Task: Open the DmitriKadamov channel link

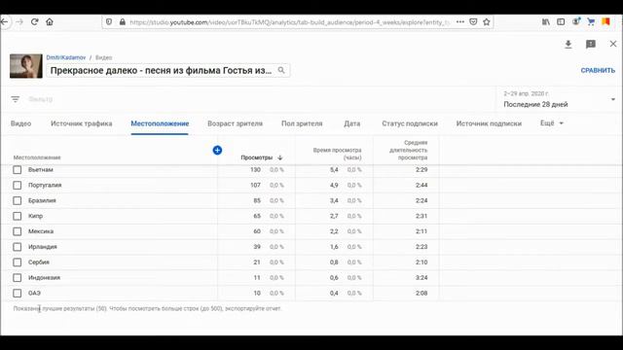Action: pyautogui.click(x=66, y=57)
